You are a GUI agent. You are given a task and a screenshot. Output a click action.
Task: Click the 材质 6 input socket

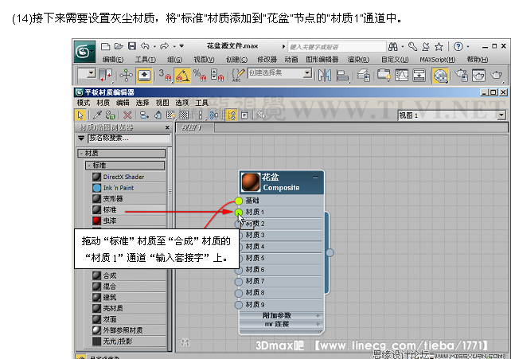pos(239,270)
